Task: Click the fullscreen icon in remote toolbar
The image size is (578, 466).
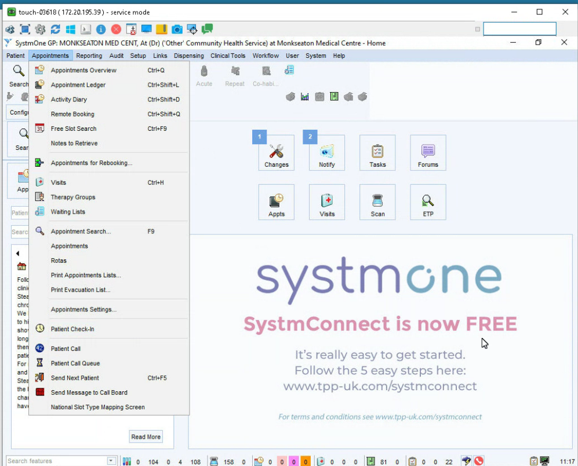Action: pos(25,29)
